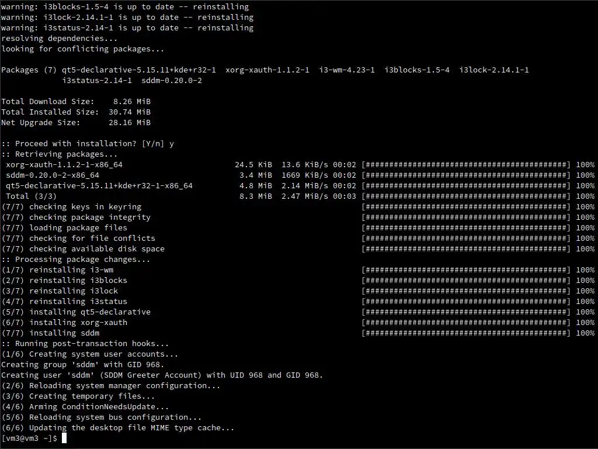Click '(6/7) installing xorg-xauth' text
The height and width of the screenshot is (449, 598).
coord(64,322)
